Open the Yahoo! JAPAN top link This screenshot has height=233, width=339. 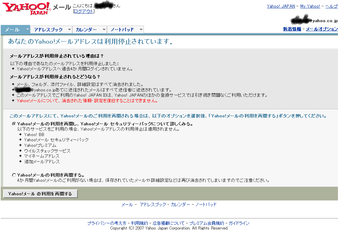tap(281, 6)
